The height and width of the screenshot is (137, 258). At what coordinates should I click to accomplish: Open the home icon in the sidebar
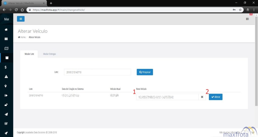(x=6, y=30)
